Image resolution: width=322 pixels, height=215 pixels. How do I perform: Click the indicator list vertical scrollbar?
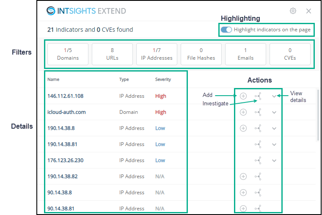(x=318, y=115)
